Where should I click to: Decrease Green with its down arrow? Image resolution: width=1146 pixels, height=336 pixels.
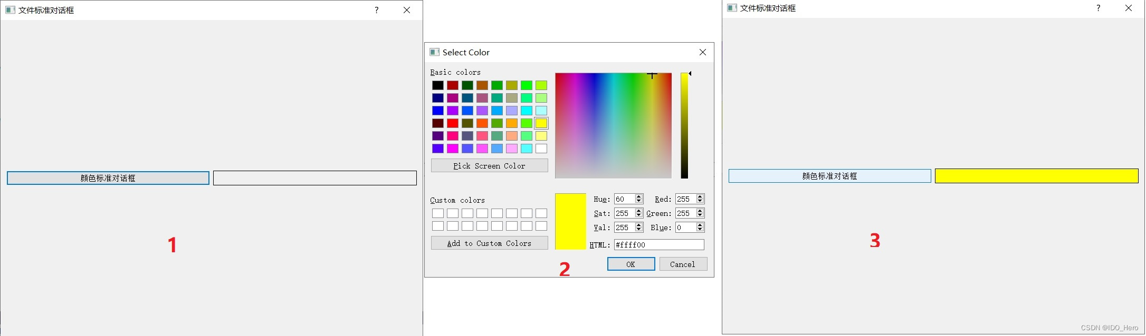[700, 216]
